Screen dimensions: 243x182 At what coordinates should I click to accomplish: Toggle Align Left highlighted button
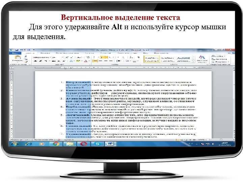[x=95, y=61]
